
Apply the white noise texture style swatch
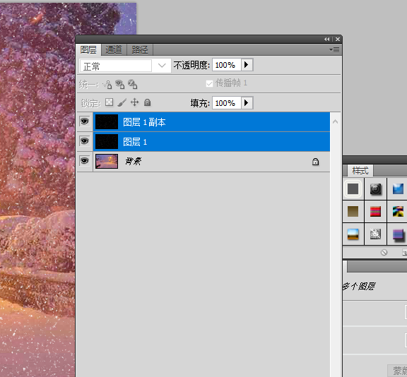[375, 234]
